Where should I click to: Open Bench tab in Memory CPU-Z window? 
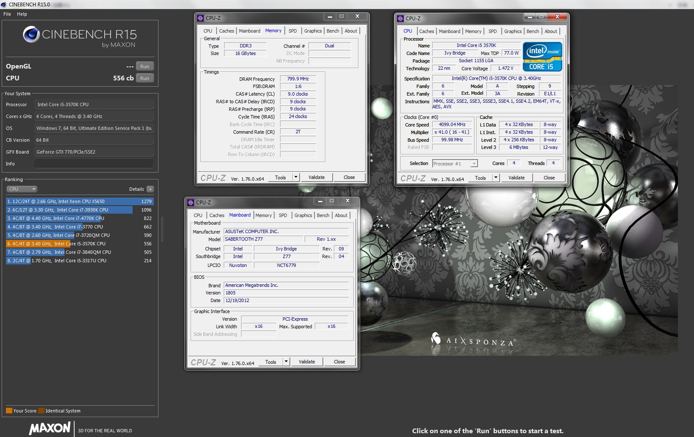(333, 31)
